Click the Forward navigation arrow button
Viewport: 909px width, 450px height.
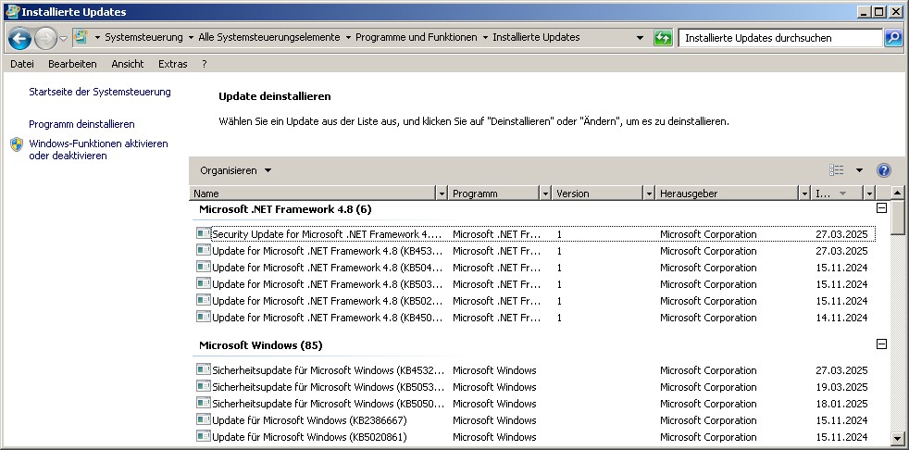point(45,39)
